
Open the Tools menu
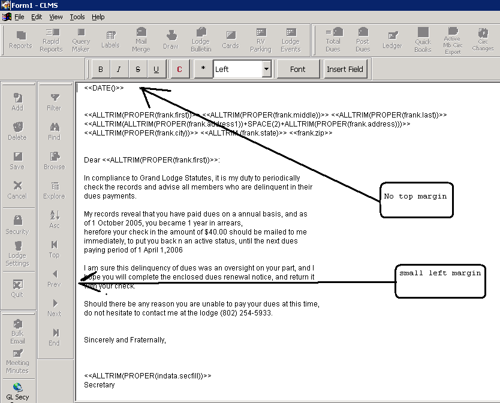(77, 17)
